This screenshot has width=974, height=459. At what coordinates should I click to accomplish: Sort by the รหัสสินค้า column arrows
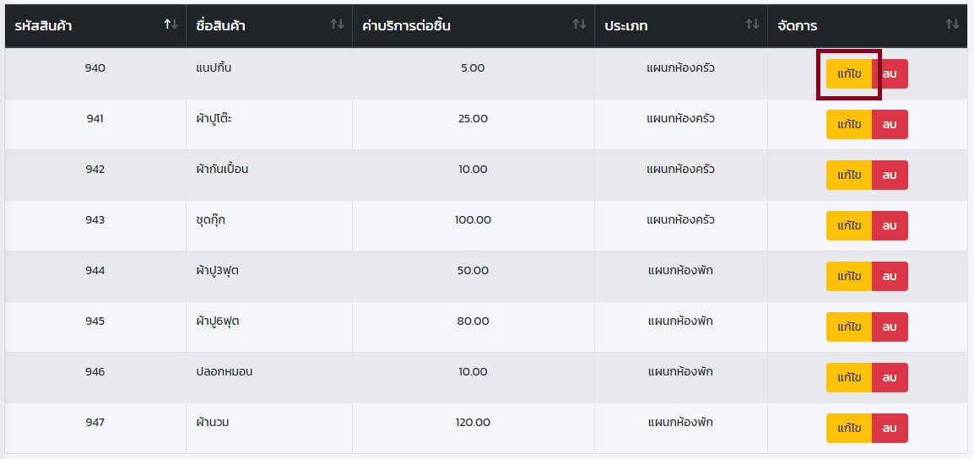(x=171, y=24)
